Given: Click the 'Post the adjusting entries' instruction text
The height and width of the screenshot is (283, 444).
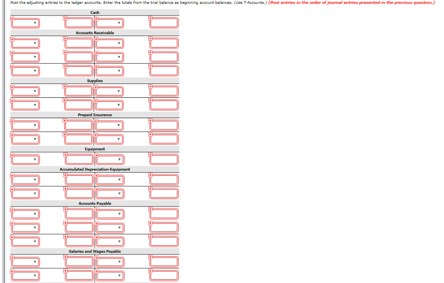Looking at the screenshot, I should coord(139,3).
